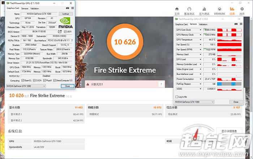253x159 pixels.
Task: Enable the Log to file checkbox
Action: (177, 97)
